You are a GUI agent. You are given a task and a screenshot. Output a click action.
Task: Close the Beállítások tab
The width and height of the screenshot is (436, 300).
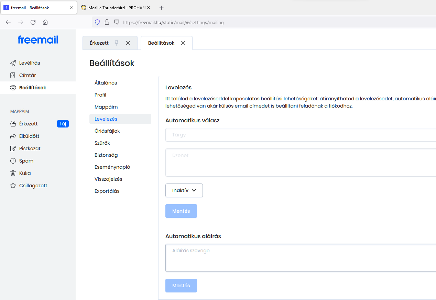[183, 43]
